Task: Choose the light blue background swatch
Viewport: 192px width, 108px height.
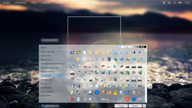Action: tap(120, 47)
